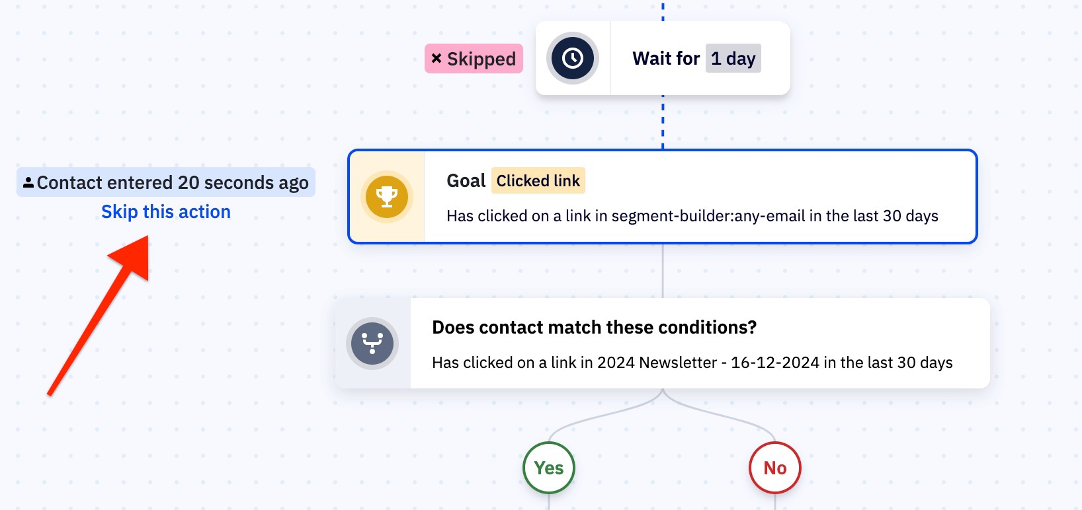This screenshot has height=510, width=1082.
Task: Click the dashed blue connector above the Goal
Action: (x=663, y=123)
